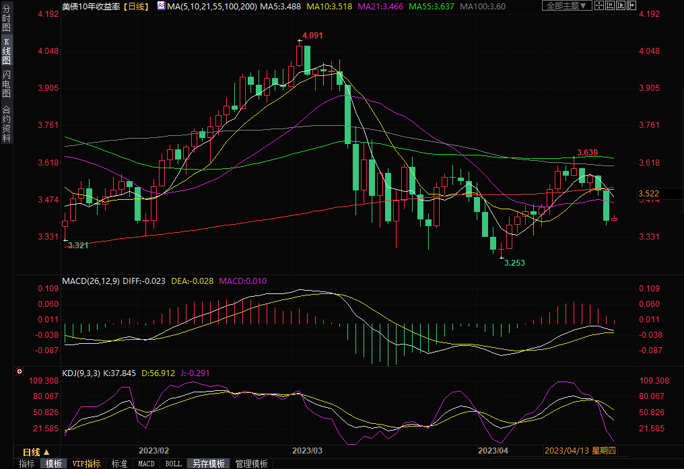This screenshot has height=469, width=684.
Task: Click the rightmost icon in top-right toolbar
Action: (632, 6)
